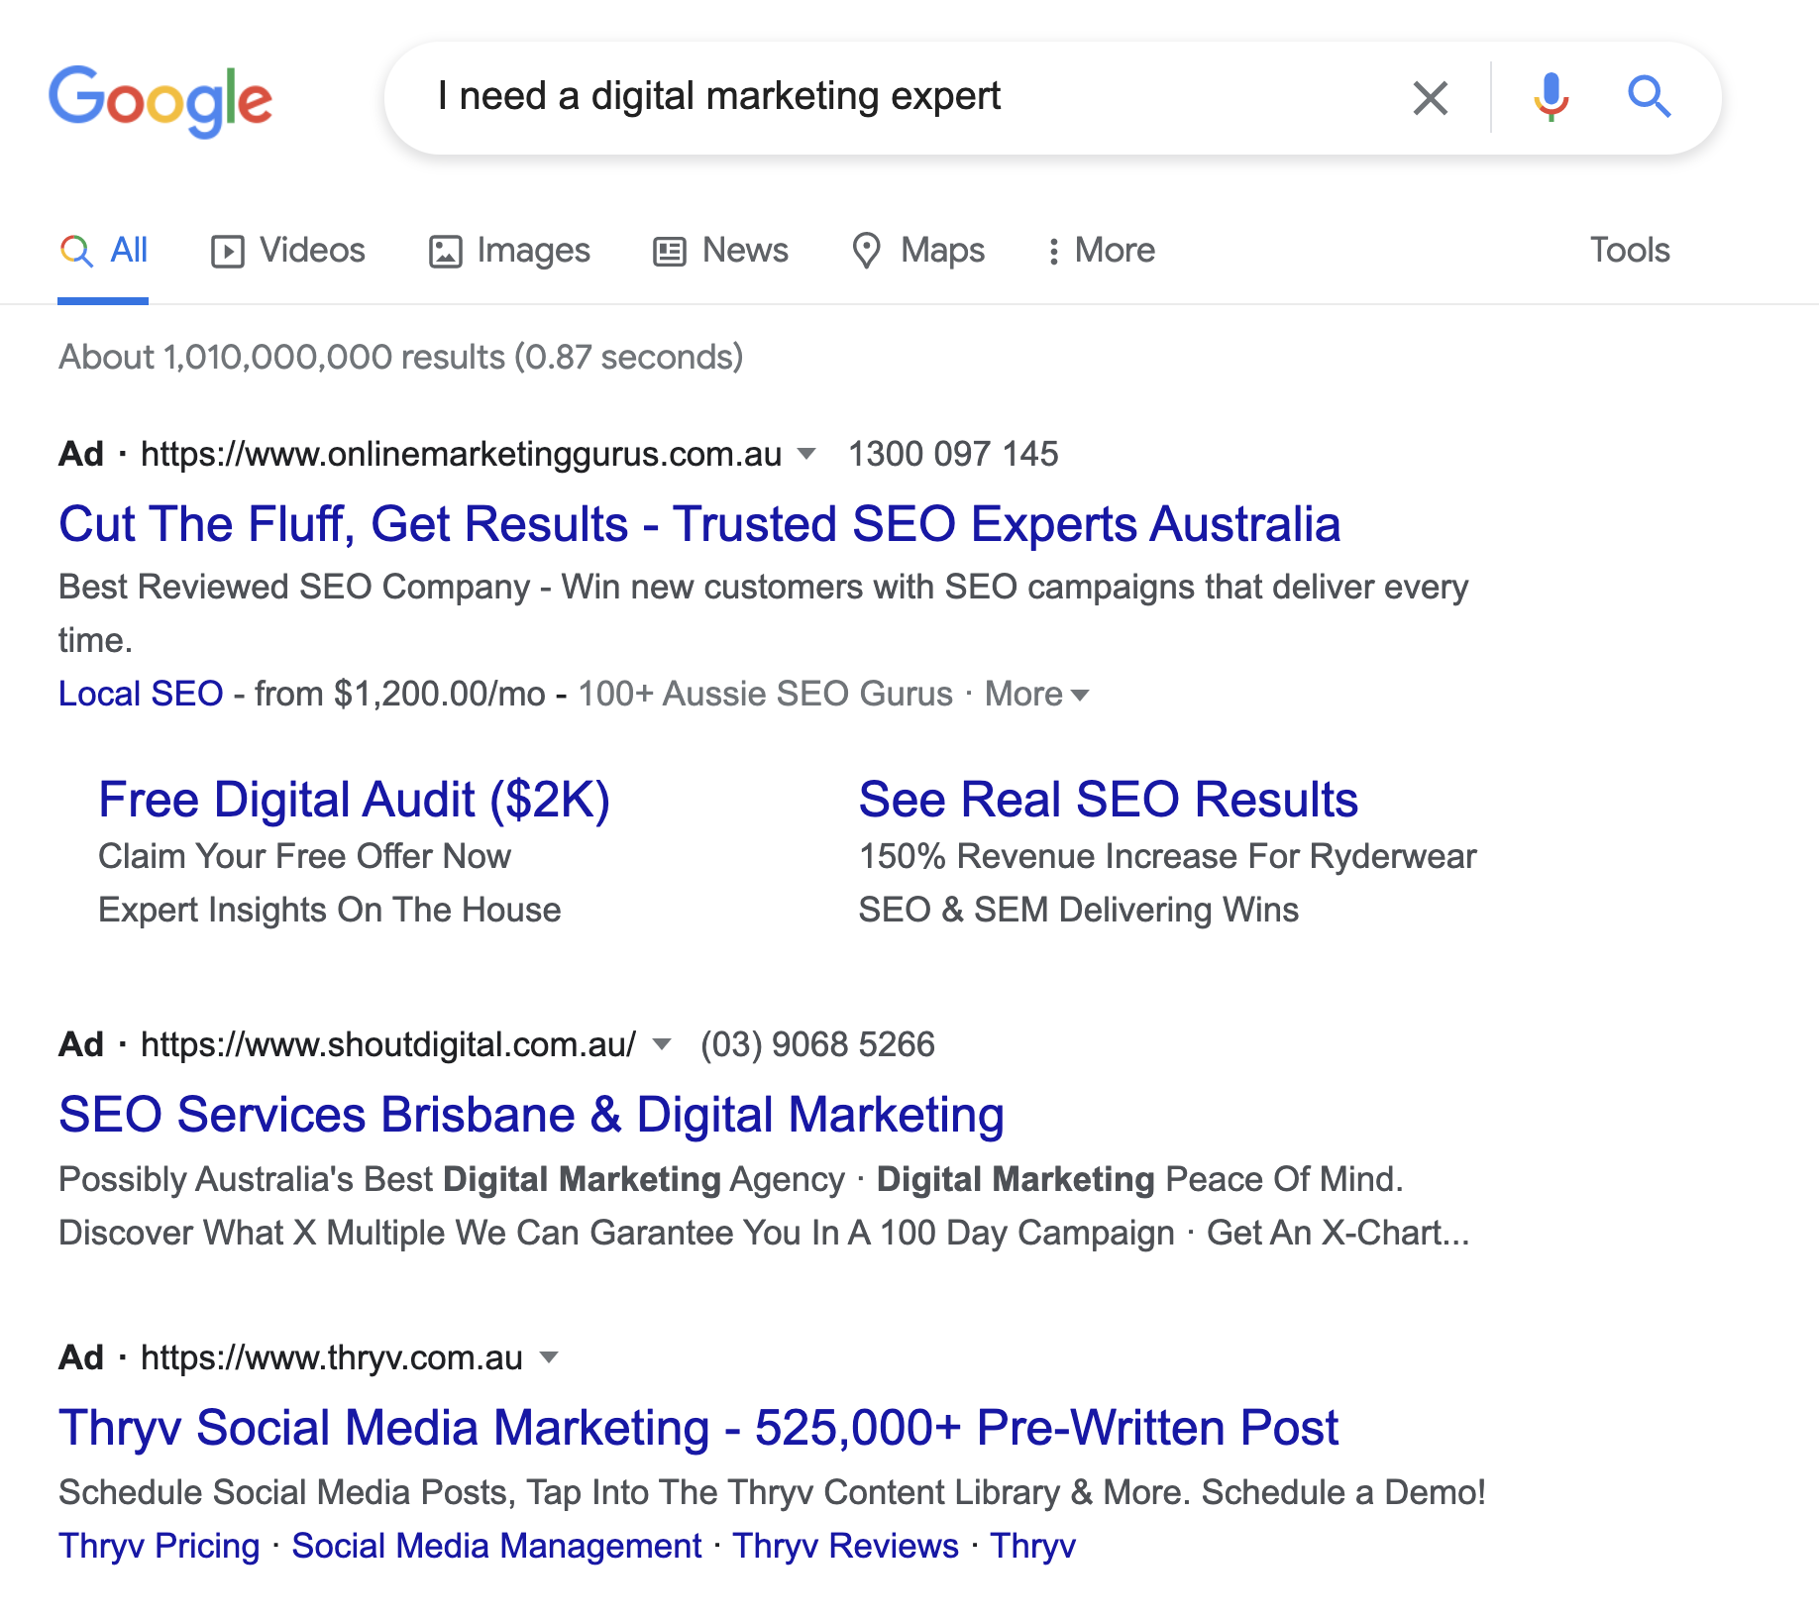The image size is (1819, 1623).
Task: Expand dropdown arrow beside shoutdigital URL
Action: (x=662, y=1044)
